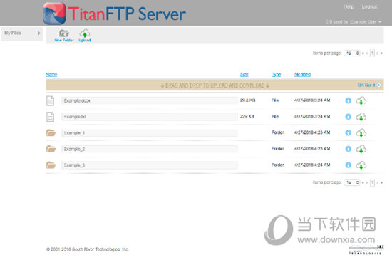Screen dimensions: 392x260
Task: Go to first page in bottom pager
Action: coord(363,182)
